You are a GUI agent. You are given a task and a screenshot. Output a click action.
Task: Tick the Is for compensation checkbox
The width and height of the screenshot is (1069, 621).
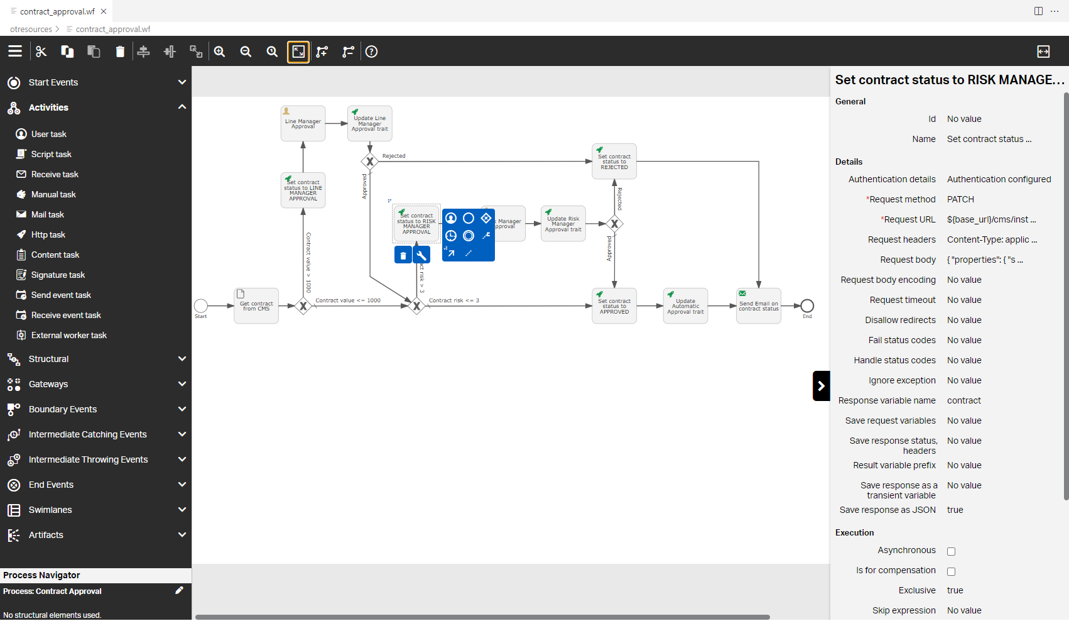tap(952, 572)
